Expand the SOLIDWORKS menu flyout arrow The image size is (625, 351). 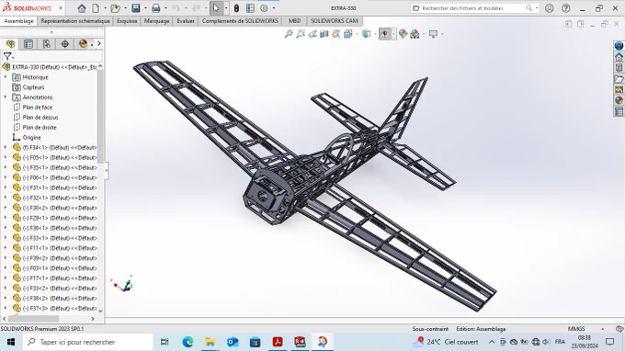coord(61,8)
